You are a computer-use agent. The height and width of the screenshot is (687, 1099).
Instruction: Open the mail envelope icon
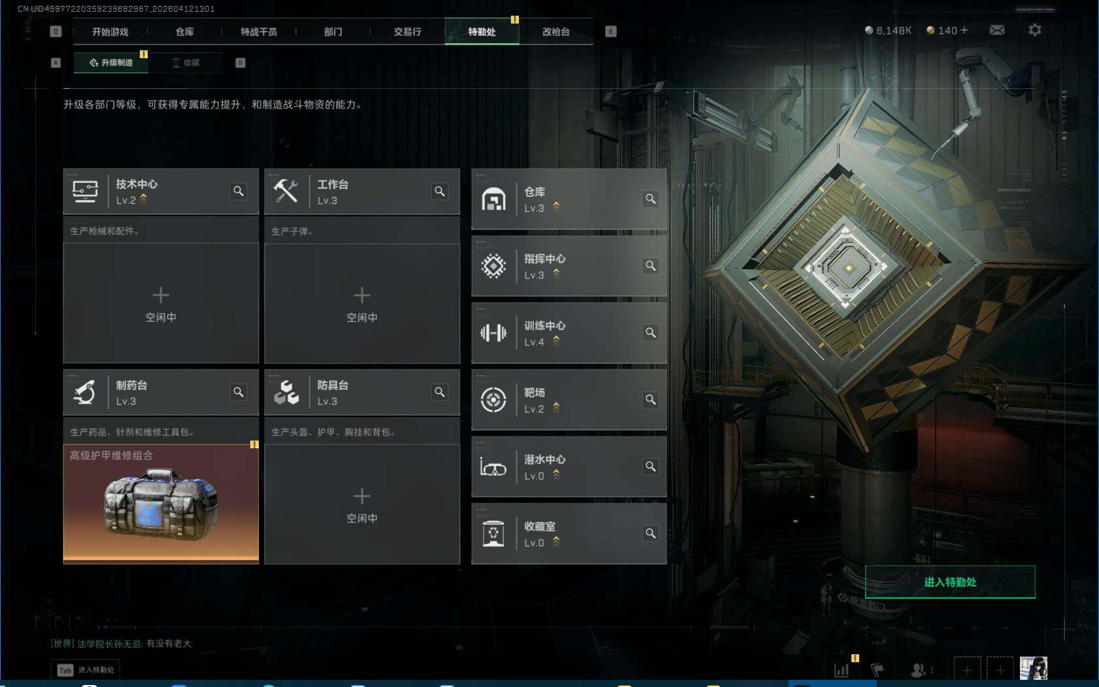point(997,30)
